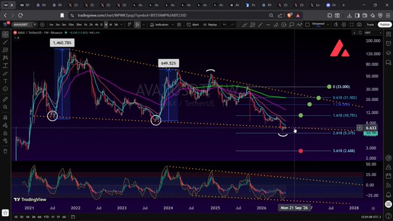Click the add symbol plus icon
393x221 pixels.
42,25
